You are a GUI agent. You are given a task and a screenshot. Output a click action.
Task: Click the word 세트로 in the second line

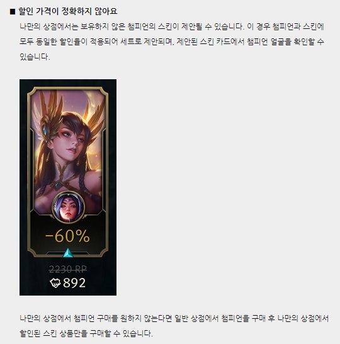click(131, 42)
